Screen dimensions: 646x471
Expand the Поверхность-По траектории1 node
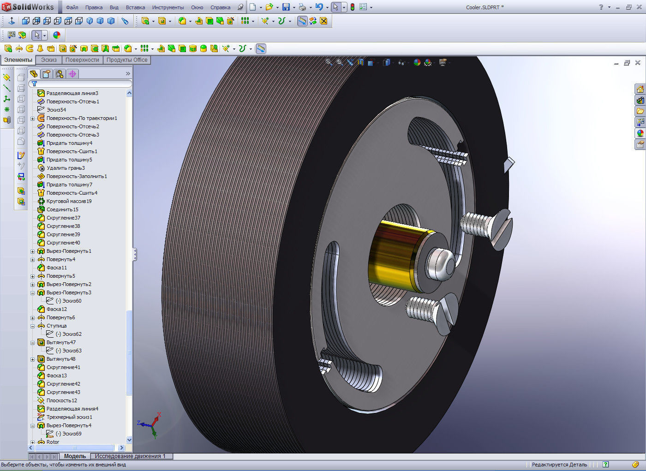(x=33, y=119)
